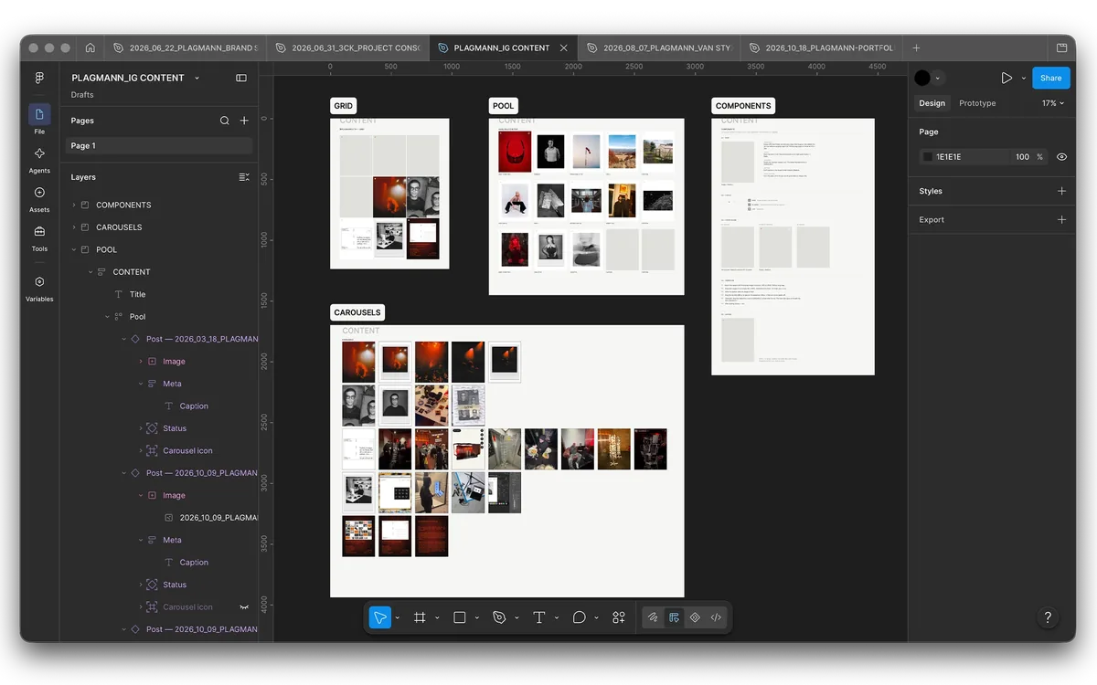1097x685 pixels.
Task: Click the page opacity 100 field
Action: 1022,157
